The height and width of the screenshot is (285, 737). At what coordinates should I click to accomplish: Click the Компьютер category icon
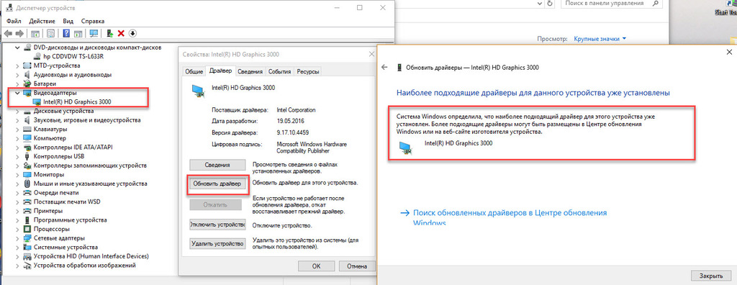(27, 139)
